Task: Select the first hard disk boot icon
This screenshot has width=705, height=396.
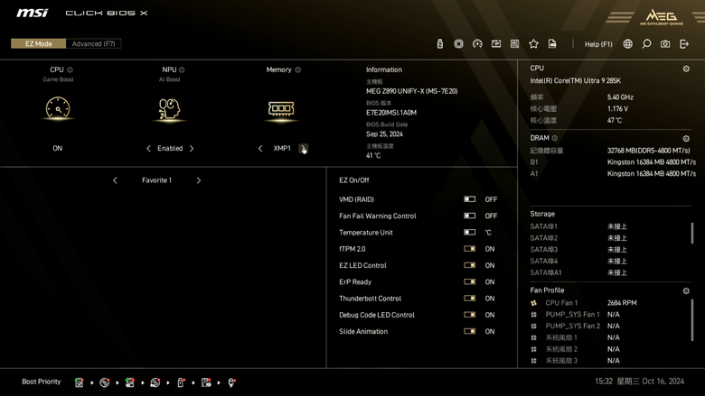Action: (80, 382)
